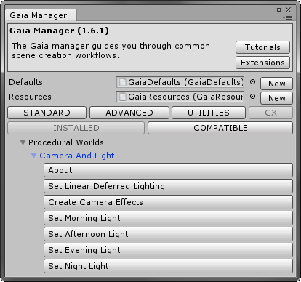Open About for Camera And Light

(168, 170)
